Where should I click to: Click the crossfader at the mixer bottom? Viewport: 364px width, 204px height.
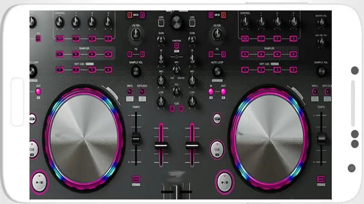177,192
